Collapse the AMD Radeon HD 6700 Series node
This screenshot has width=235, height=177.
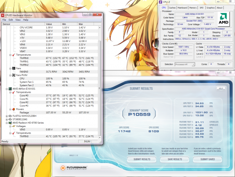click(7, 123)
